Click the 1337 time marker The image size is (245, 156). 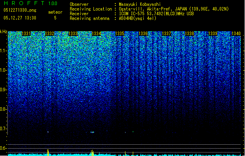pos(167,34)
